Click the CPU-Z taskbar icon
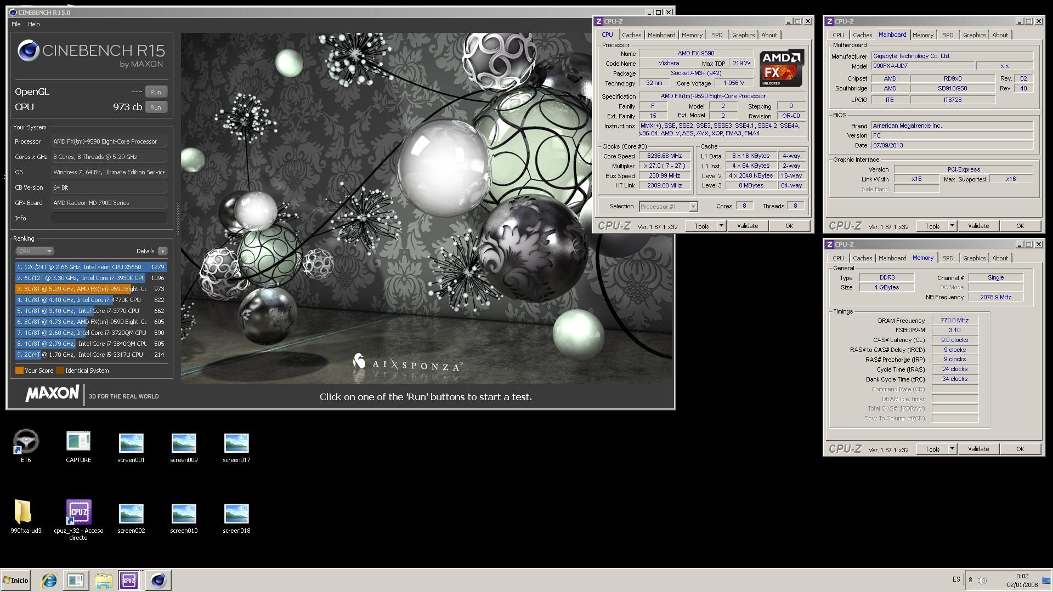The width and height of the screenshot is (1053, 592). click(129, 580)
